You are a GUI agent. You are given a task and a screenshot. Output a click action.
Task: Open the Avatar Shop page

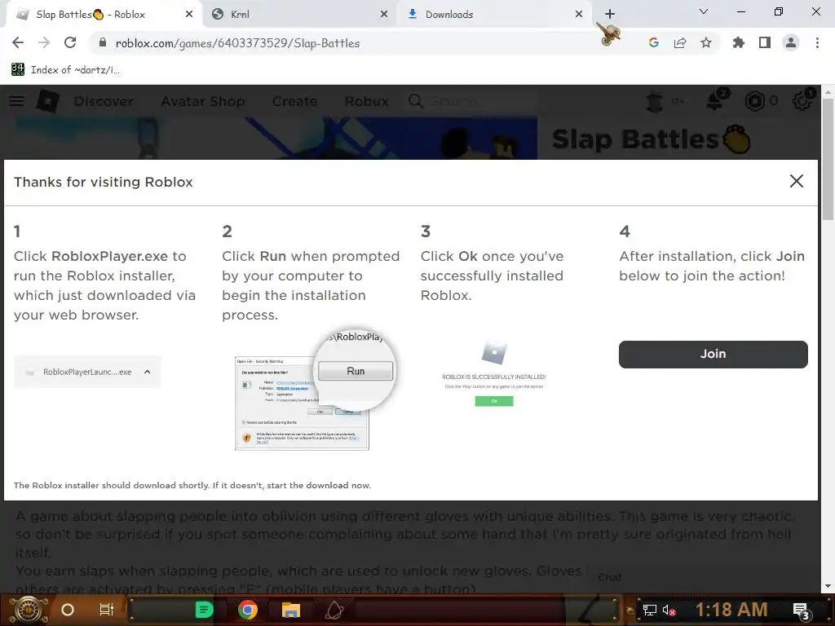[x=203, y=101]
